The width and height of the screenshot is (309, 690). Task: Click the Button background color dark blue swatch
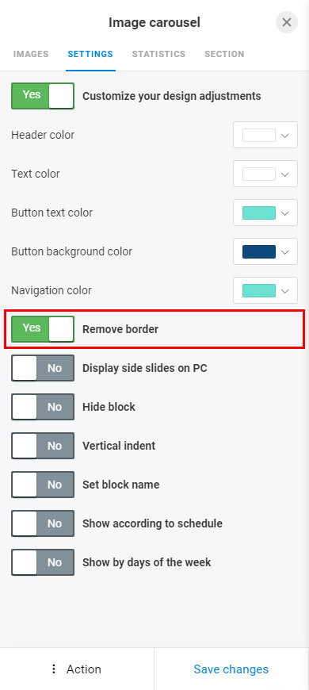tap(259, 251)
